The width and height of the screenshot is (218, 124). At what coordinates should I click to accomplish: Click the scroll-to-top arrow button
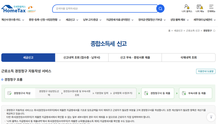pyautogui.click(x=211, y=117)
